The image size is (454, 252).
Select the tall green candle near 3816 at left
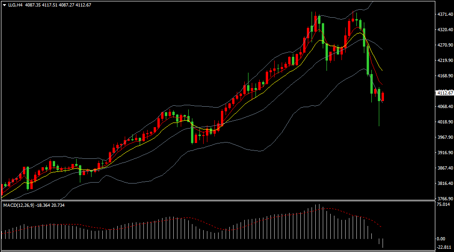pyautogui.click(x=28, y=178)
